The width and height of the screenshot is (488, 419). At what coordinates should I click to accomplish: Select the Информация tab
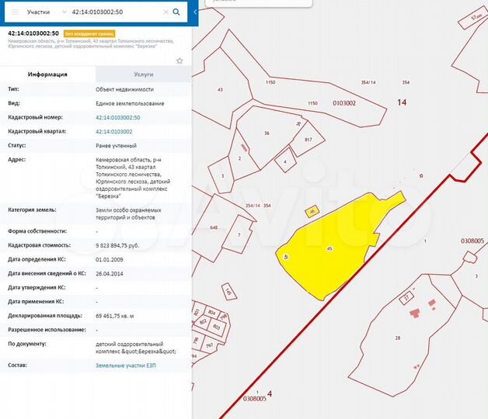47,74
